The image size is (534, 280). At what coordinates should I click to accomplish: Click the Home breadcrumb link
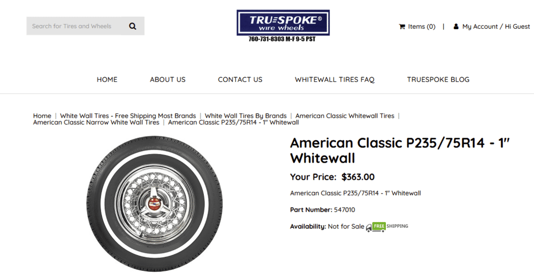point(42,116)
